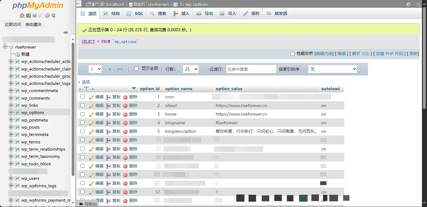Click pencil edit icon in siteurl row
Screen dimensions: 427x207
click(91, 106)
